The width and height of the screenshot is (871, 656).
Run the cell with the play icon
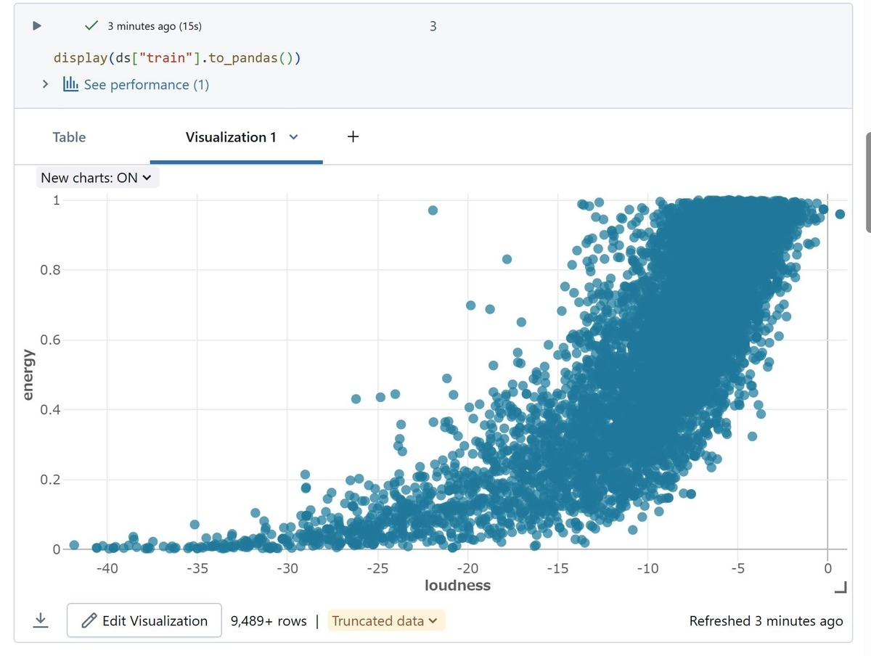click(x=37, y=25)
